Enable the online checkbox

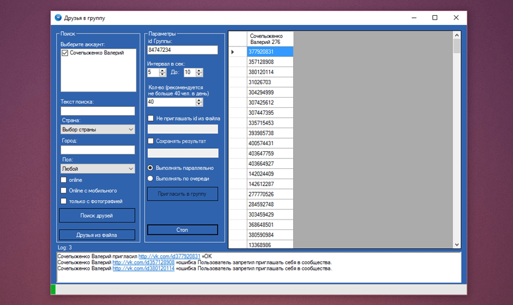point(64,180)
